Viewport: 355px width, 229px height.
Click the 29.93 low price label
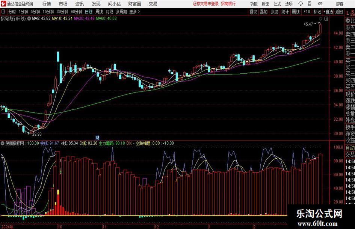(37, 134)
